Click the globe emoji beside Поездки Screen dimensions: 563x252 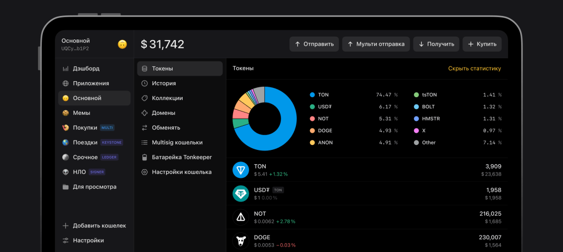pyautogui.click(x=65, y=142)
